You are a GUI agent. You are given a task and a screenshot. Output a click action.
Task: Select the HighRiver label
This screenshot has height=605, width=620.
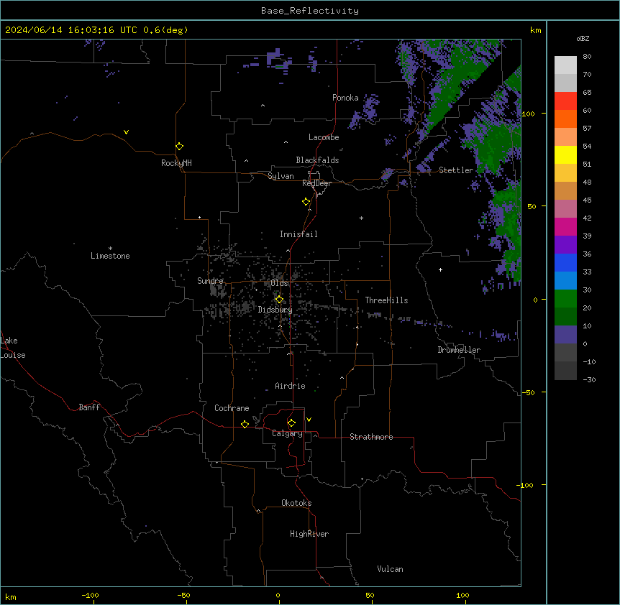click(309, 534)
